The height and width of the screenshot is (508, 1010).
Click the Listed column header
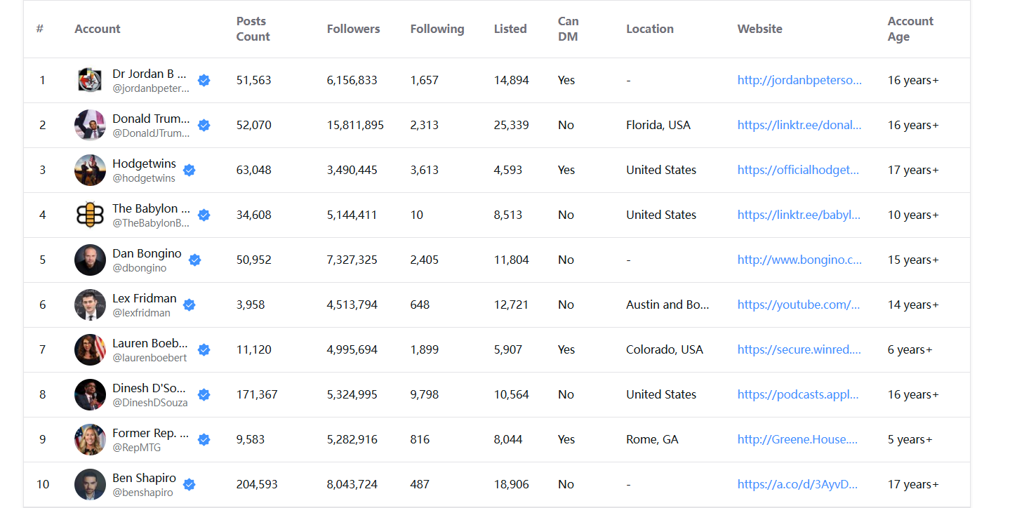[510, 29]
